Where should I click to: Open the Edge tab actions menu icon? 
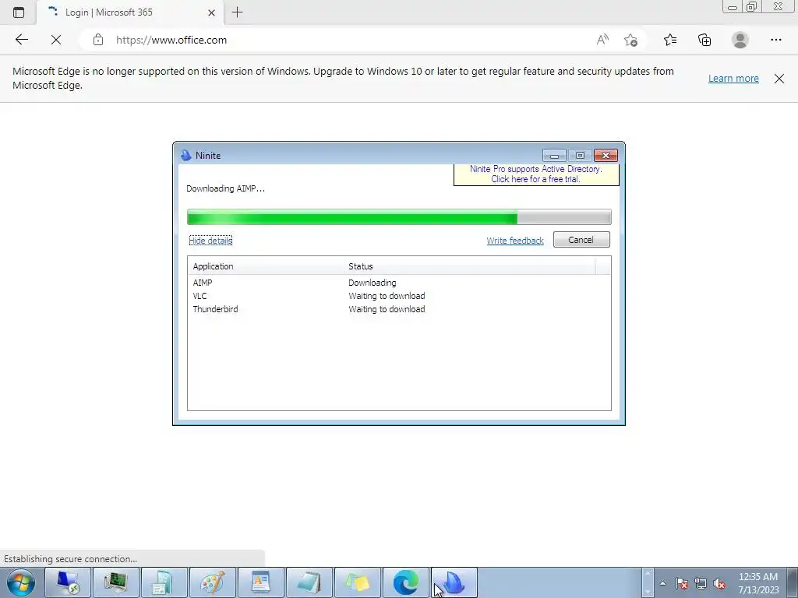pos(19,12)
